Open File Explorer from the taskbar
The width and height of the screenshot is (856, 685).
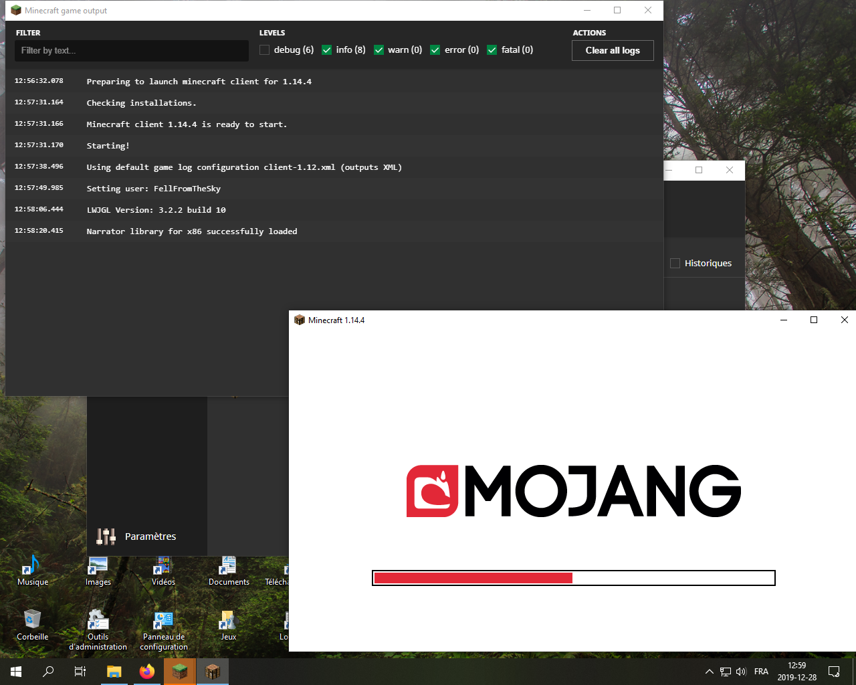click(x=114, y=672)
